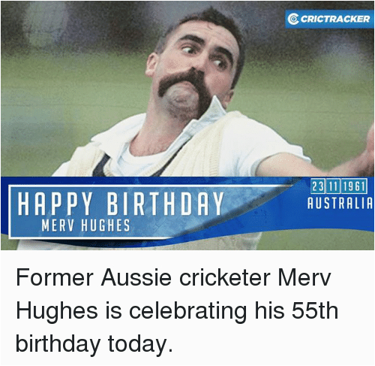Click the day box showing 23
The height and width of the screenshot is (366, 375).
(x=318, y=186)
